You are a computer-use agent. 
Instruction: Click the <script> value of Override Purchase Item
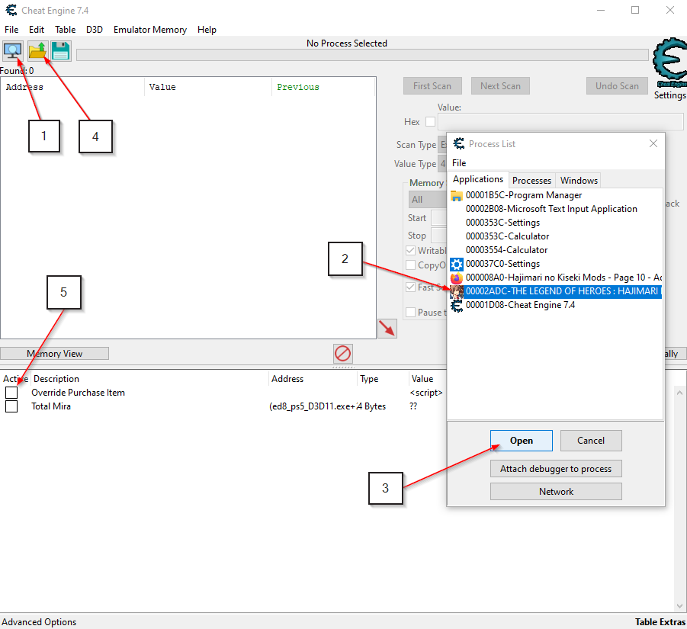point(426,393)
